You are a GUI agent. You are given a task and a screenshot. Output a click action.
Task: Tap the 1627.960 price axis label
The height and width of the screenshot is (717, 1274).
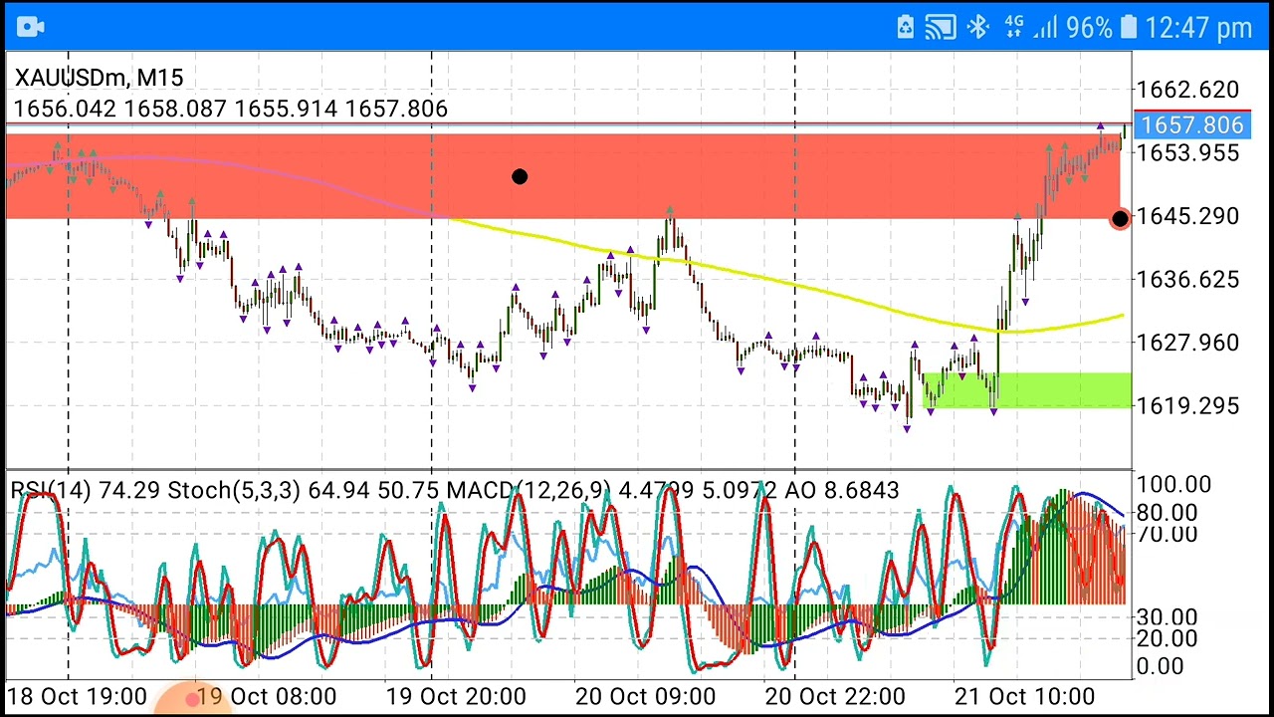pyautogui.click(x=1187, y=343)
